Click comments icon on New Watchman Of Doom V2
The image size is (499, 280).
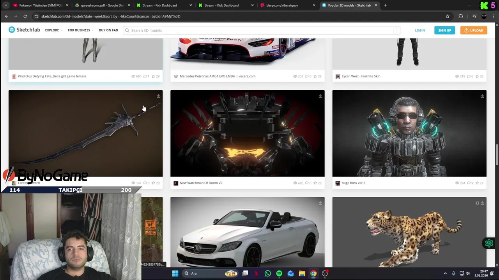307,183
